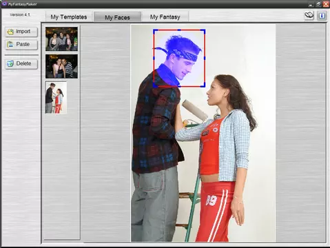Open the My Faces tab

pos(117,17)
